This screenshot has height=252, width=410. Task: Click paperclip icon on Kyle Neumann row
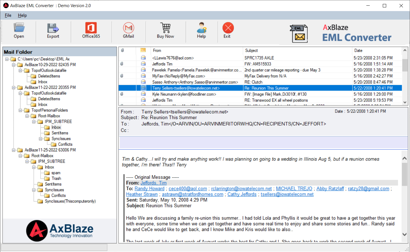(122, 94)
